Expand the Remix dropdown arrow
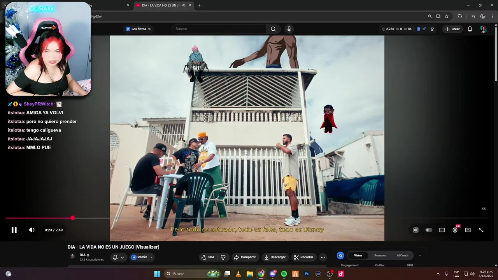The height and width of the screenshot is (280, 498). click(x=151, y=257)
